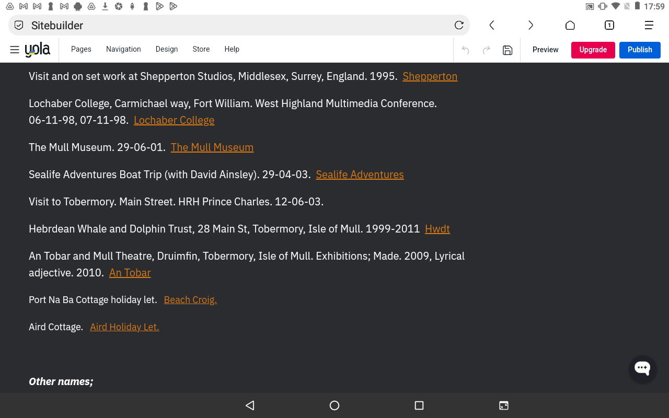Image resolution: width=669 pixels, height=418 pixels.
Task: Click the Preview button
Action: 546,50
